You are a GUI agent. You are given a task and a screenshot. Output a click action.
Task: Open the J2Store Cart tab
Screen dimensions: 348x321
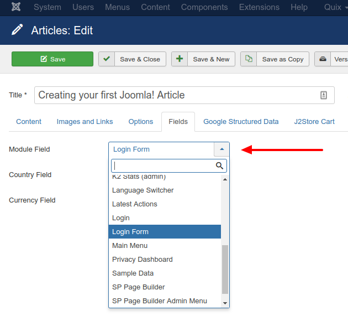pos(314,122)
